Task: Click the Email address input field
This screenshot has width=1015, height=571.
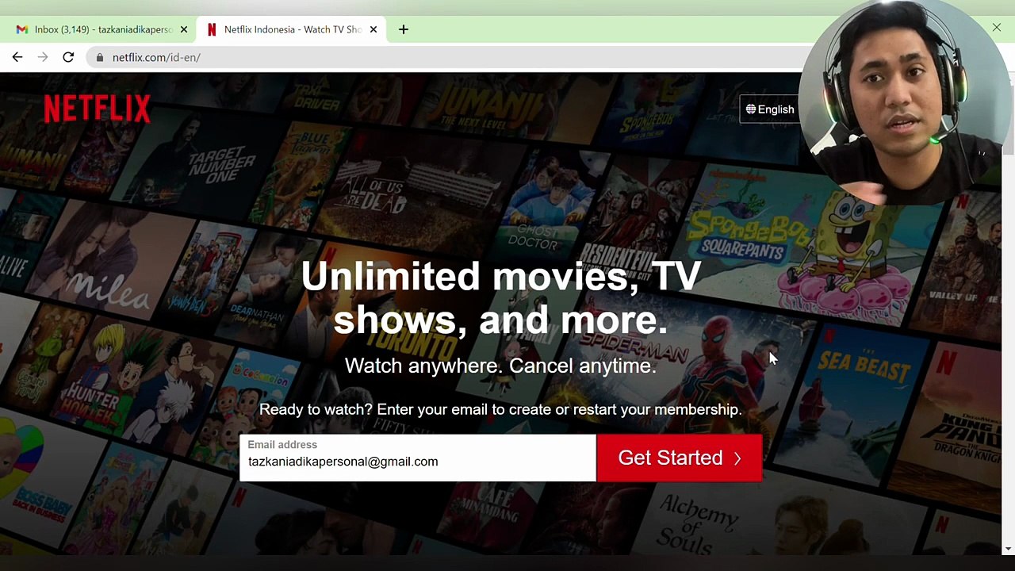Action: point(417,458)
